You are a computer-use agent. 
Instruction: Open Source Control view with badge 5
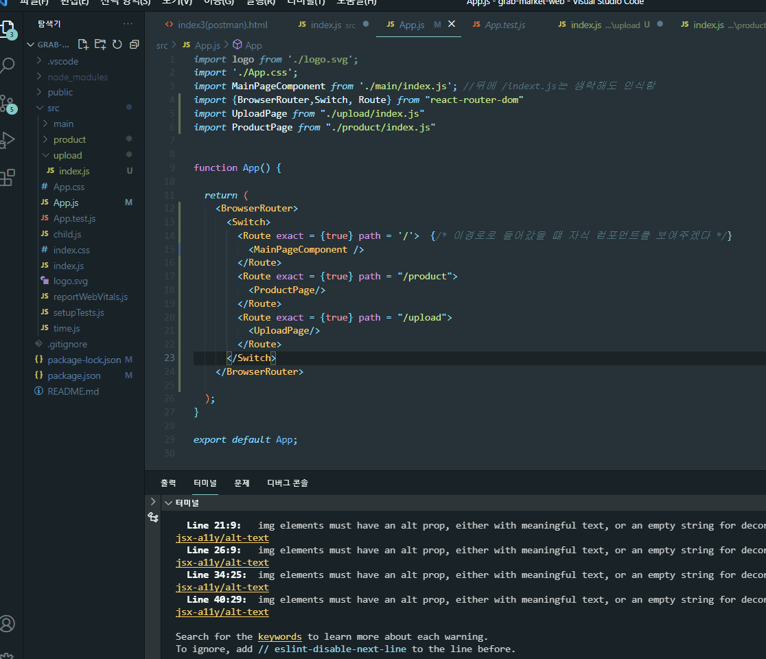coord(8,104)
